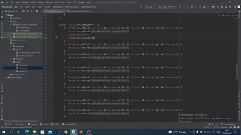241x135 pixels.
Task: Click Expand All in the Project panel
Action: [27, 11]
